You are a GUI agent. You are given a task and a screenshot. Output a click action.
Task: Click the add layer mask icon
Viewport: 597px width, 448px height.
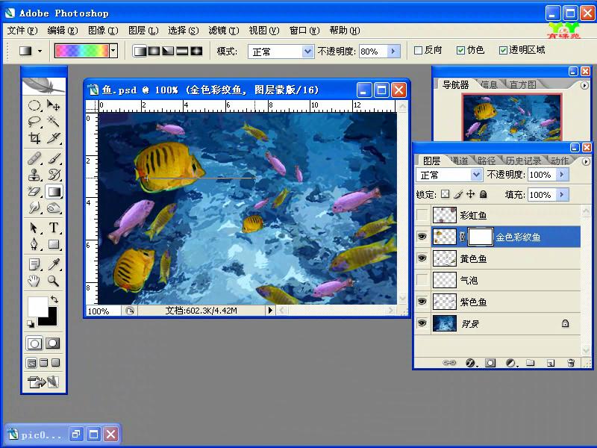[x=490, y=363]
